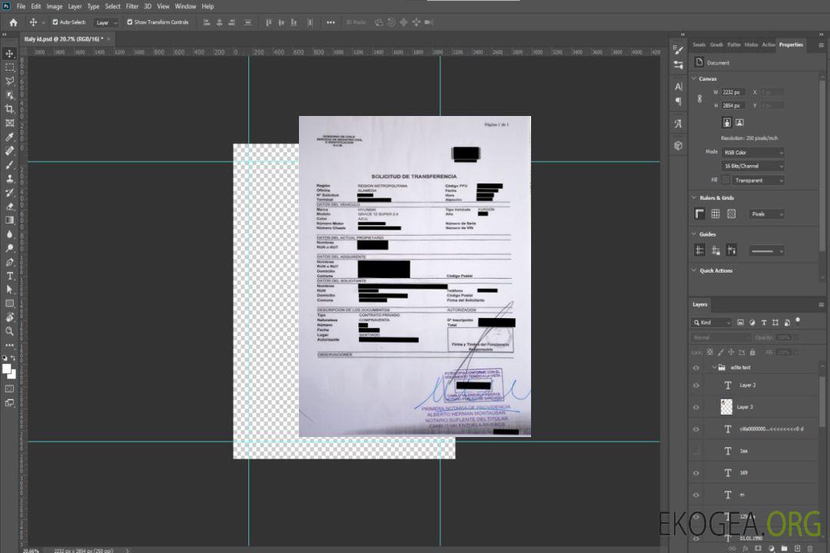Hide the 'edite text' group
The width and height of the screenshot is (830, 553).
[x=696, y=367]
